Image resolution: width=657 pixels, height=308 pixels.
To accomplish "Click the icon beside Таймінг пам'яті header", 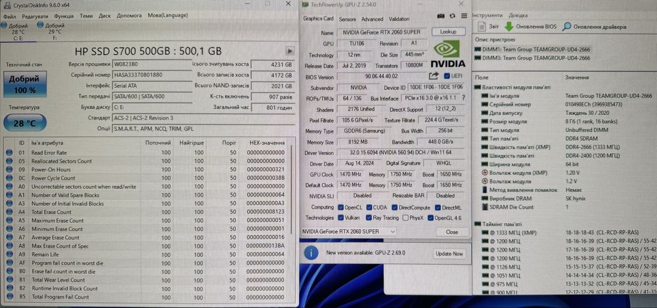I will [x=478, y=224].
